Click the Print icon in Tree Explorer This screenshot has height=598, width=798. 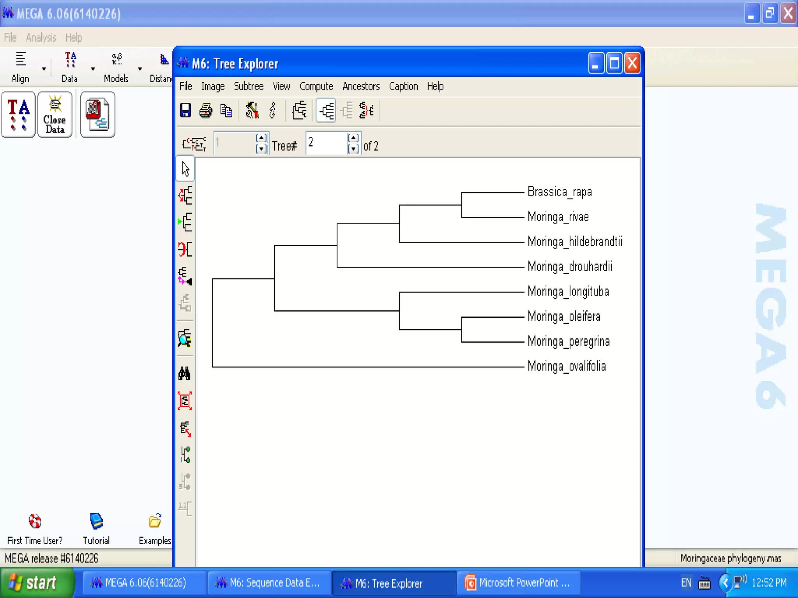tap(206, 111)
